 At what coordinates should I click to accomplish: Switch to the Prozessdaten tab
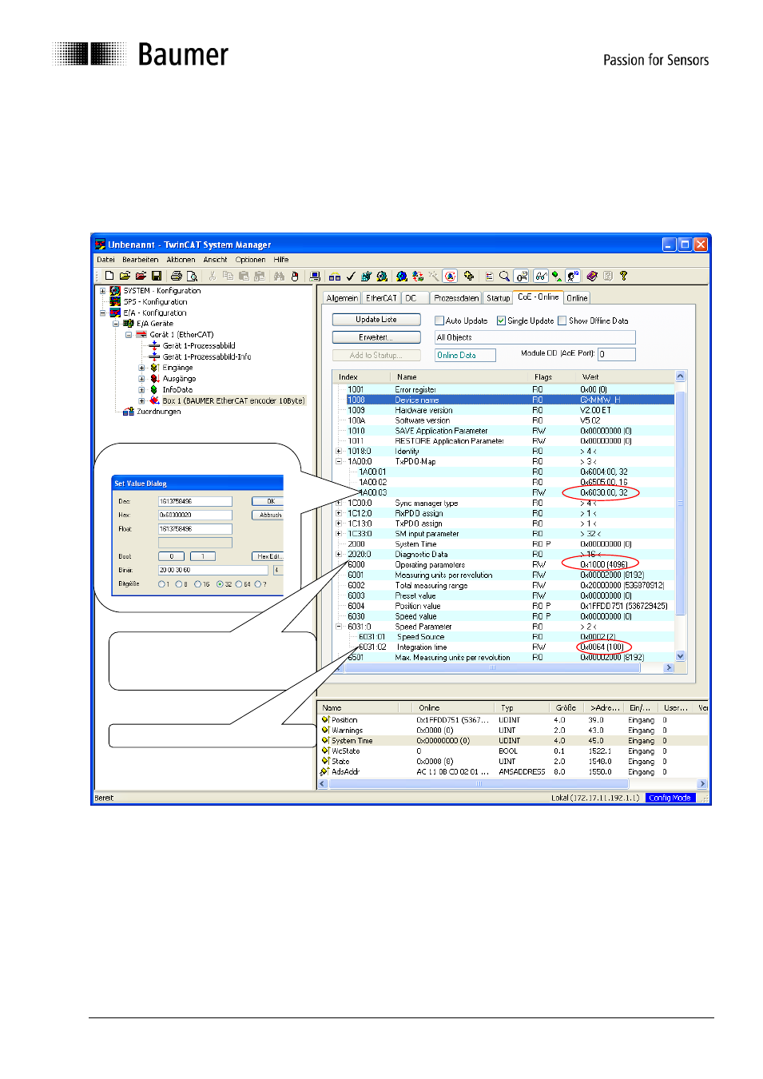(456, 298)
